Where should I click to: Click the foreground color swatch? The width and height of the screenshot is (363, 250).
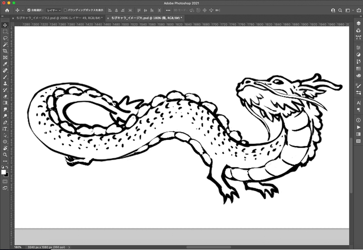[4, 172]
